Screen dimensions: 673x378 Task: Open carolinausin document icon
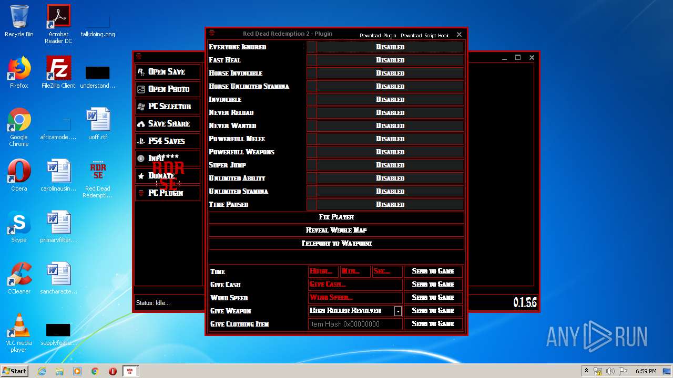(x=58, y=175)
